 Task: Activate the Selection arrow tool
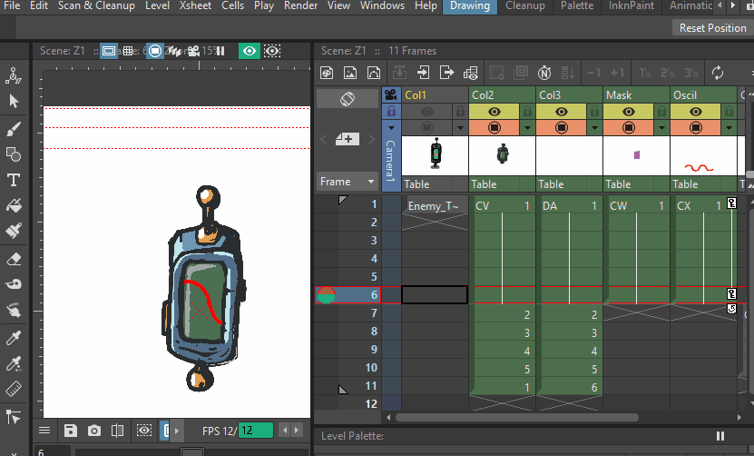[14, 101]
